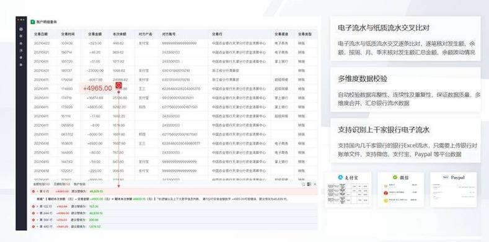Click the 多维度数据校验 heading
This screenshot has height=242, width=489.
pos(363,79)
